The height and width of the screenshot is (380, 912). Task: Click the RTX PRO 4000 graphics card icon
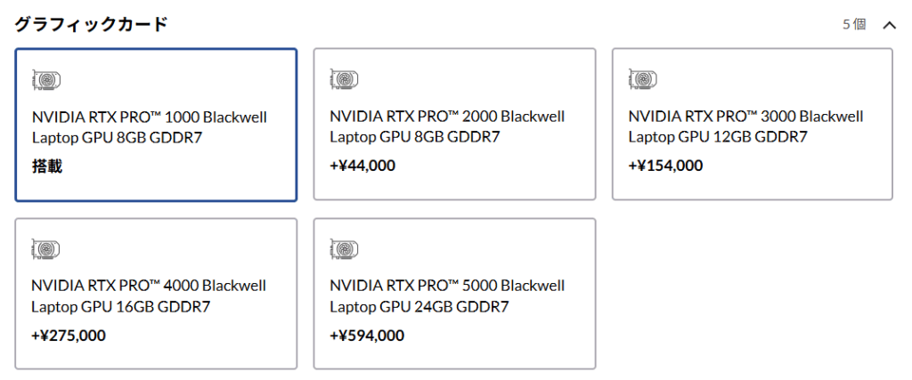(46, 250)
